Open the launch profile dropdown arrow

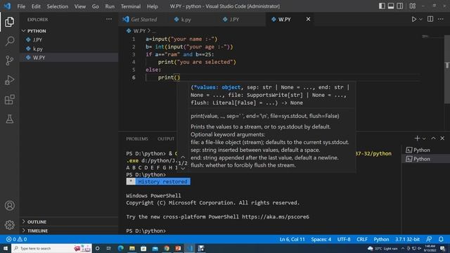click(424, 138)
